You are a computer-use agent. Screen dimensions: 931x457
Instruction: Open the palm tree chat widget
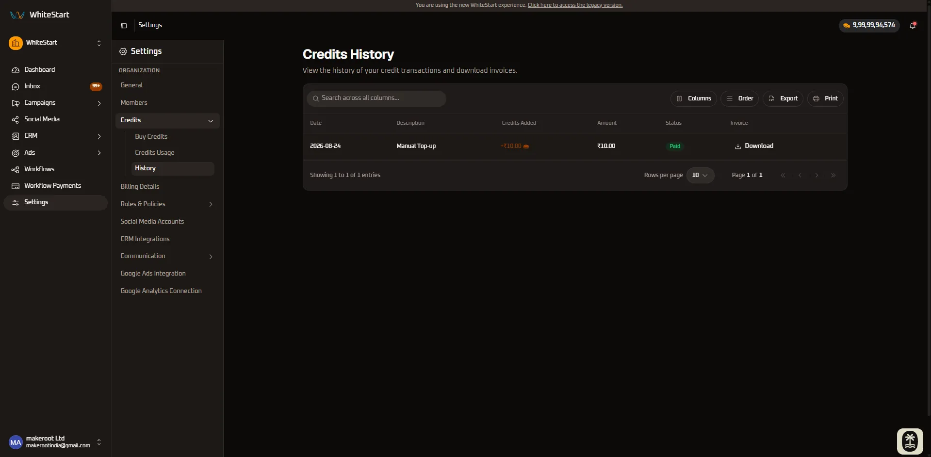910,441
